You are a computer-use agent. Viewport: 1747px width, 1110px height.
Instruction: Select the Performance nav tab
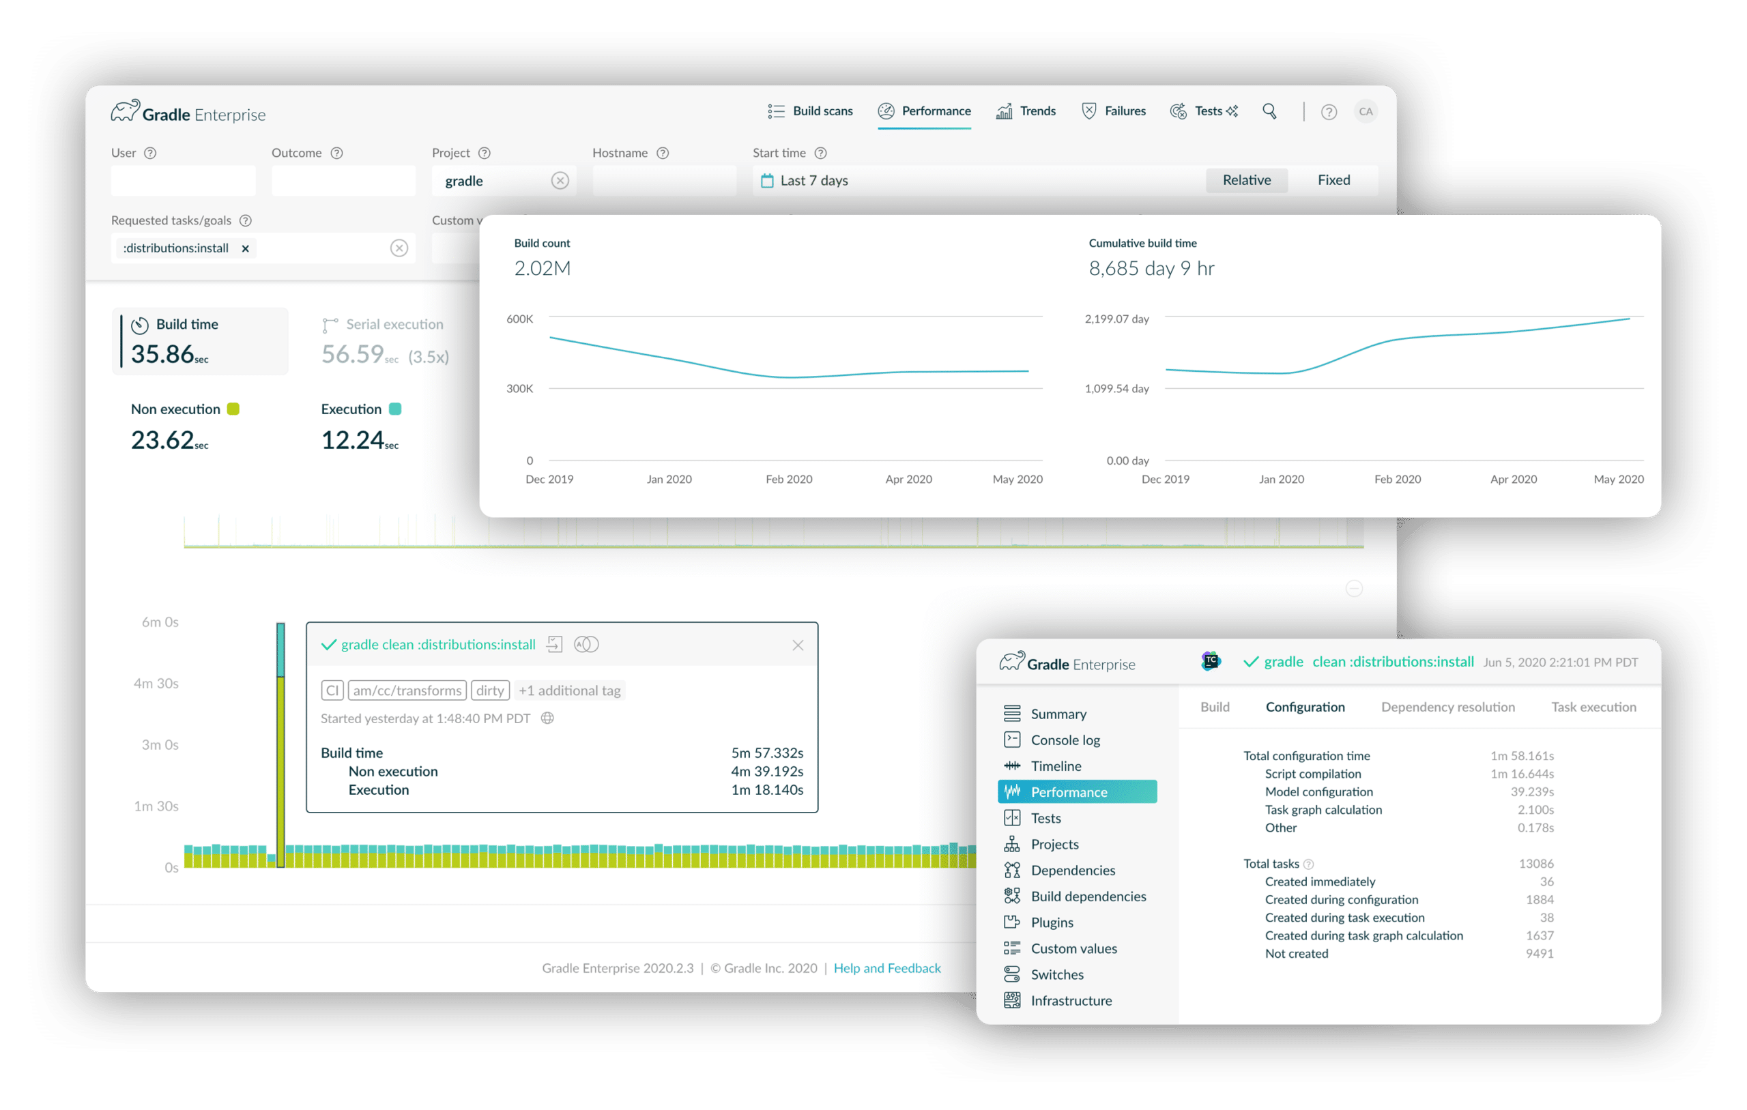pyautogui.click(x=923, y=111)
